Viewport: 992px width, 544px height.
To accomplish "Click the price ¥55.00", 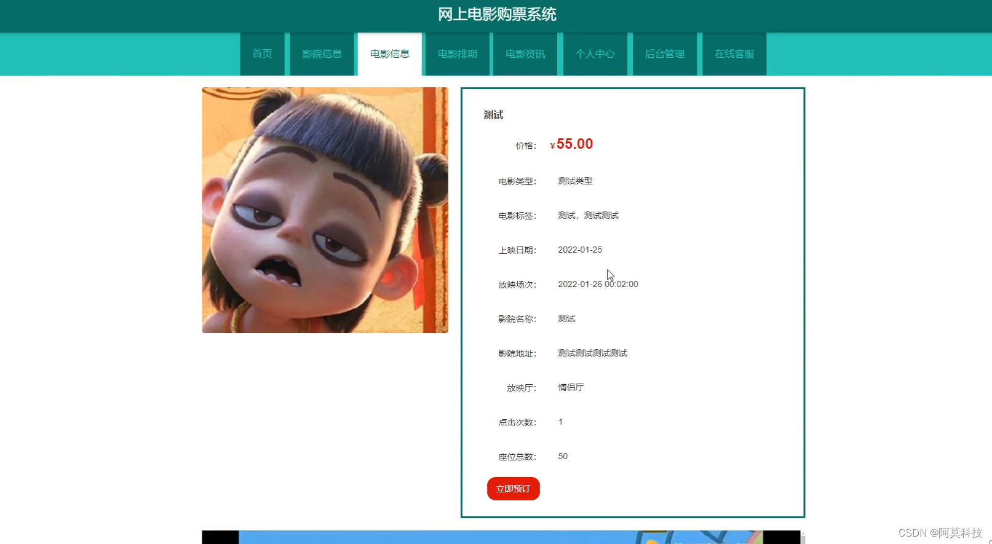I will (571, 144).
